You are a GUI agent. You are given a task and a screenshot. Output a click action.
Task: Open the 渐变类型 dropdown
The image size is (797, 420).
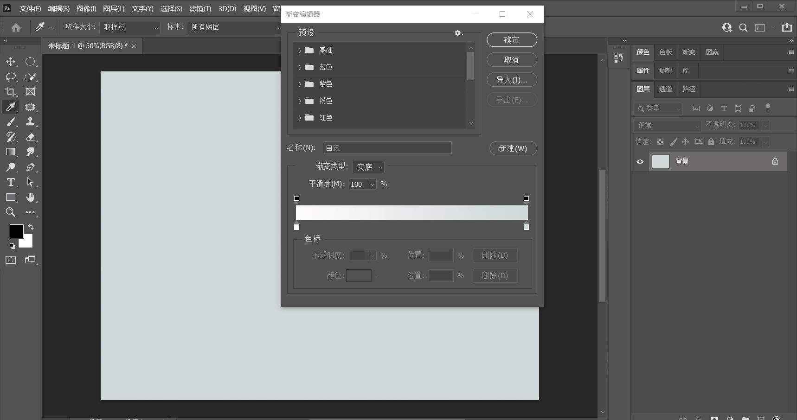click(x=368, y=167)
